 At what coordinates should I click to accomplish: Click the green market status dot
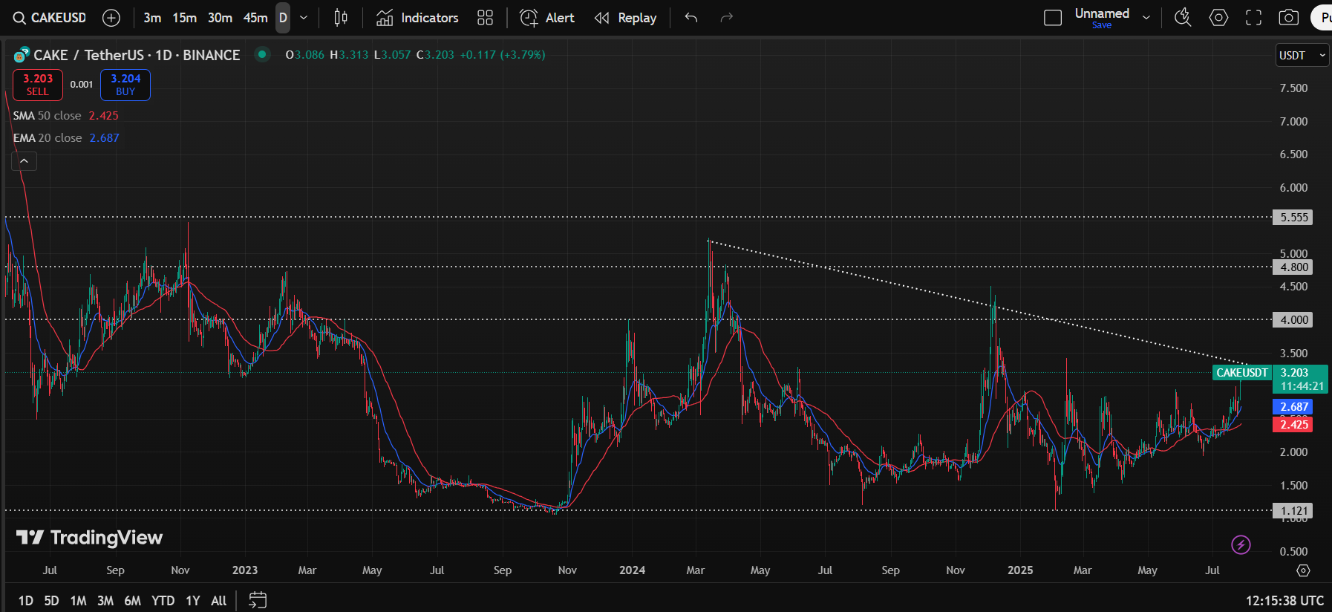262,54
